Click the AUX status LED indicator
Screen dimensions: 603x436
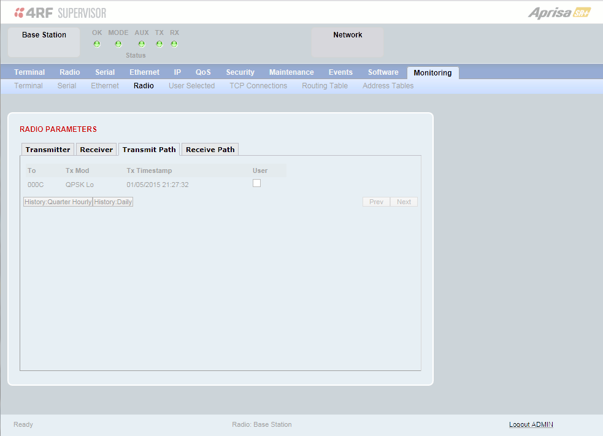[142, 44]
